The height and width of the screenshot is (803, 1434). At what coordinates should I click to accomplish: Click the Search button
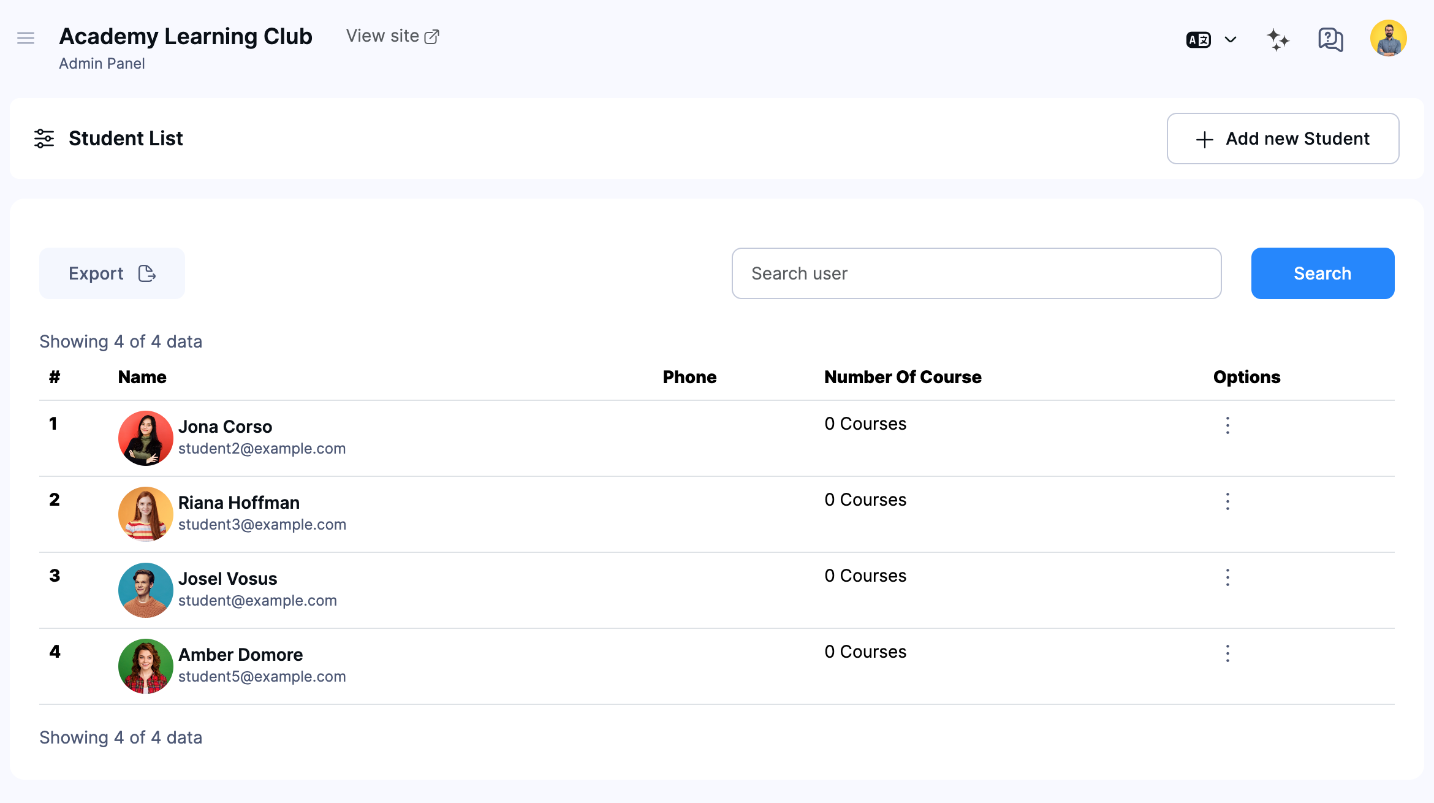[x=1322, y=273]
